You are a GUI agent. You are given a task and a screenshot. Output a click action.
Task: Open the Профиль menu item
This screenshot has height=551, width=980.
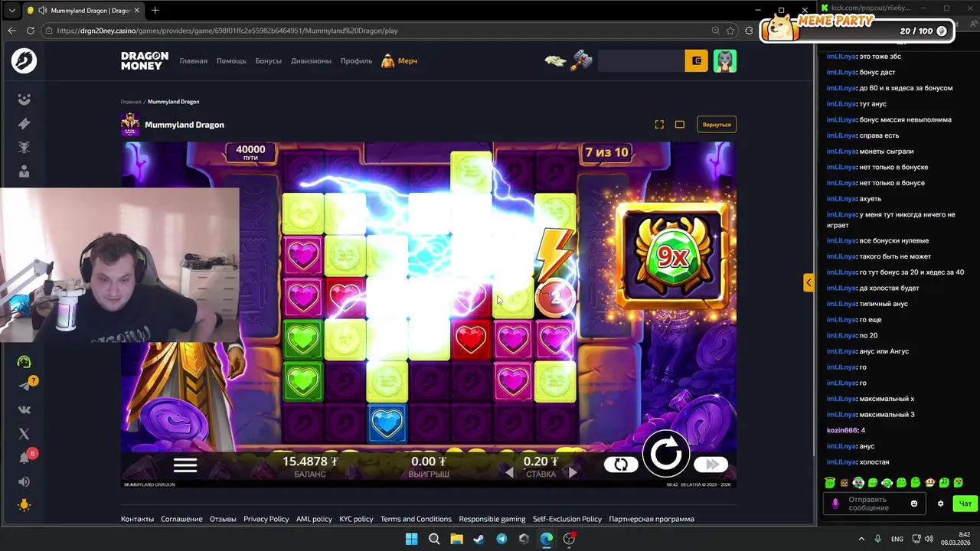tap(356, 60)
